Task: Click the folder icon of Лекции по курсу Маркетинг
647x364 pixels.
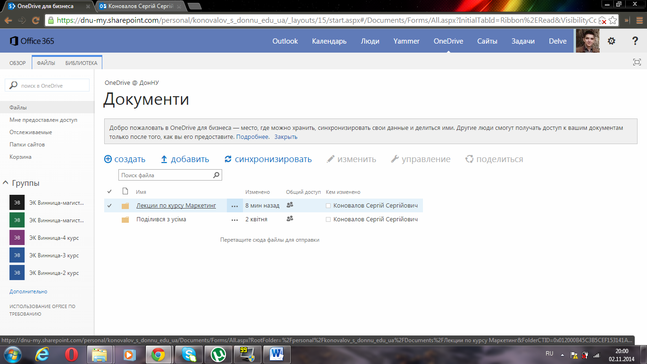Action: pyautogui.click(x=125, y=206)
